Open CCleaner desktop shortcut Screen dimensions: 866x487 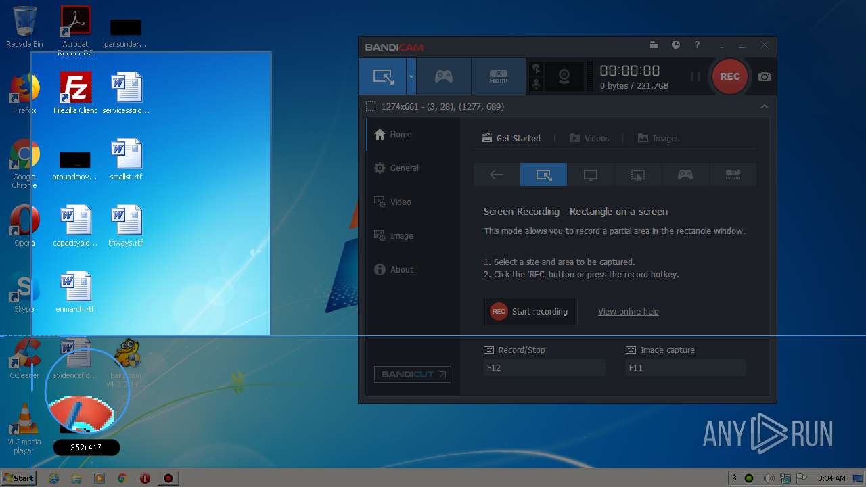24,358
